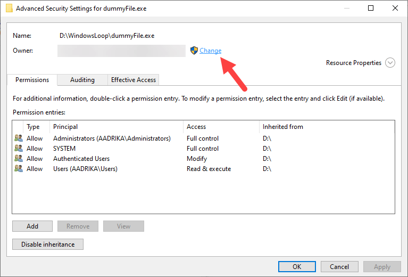408x277 pixels.
Task: Open the Effective Access tab
Action: point(133,80)
